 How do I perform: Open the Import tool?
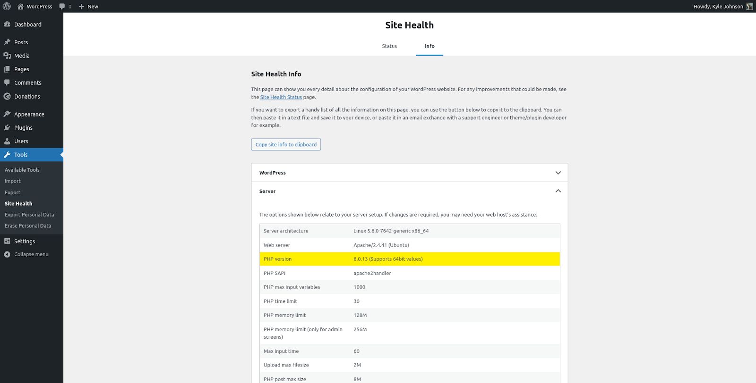(x=12, y=181)
